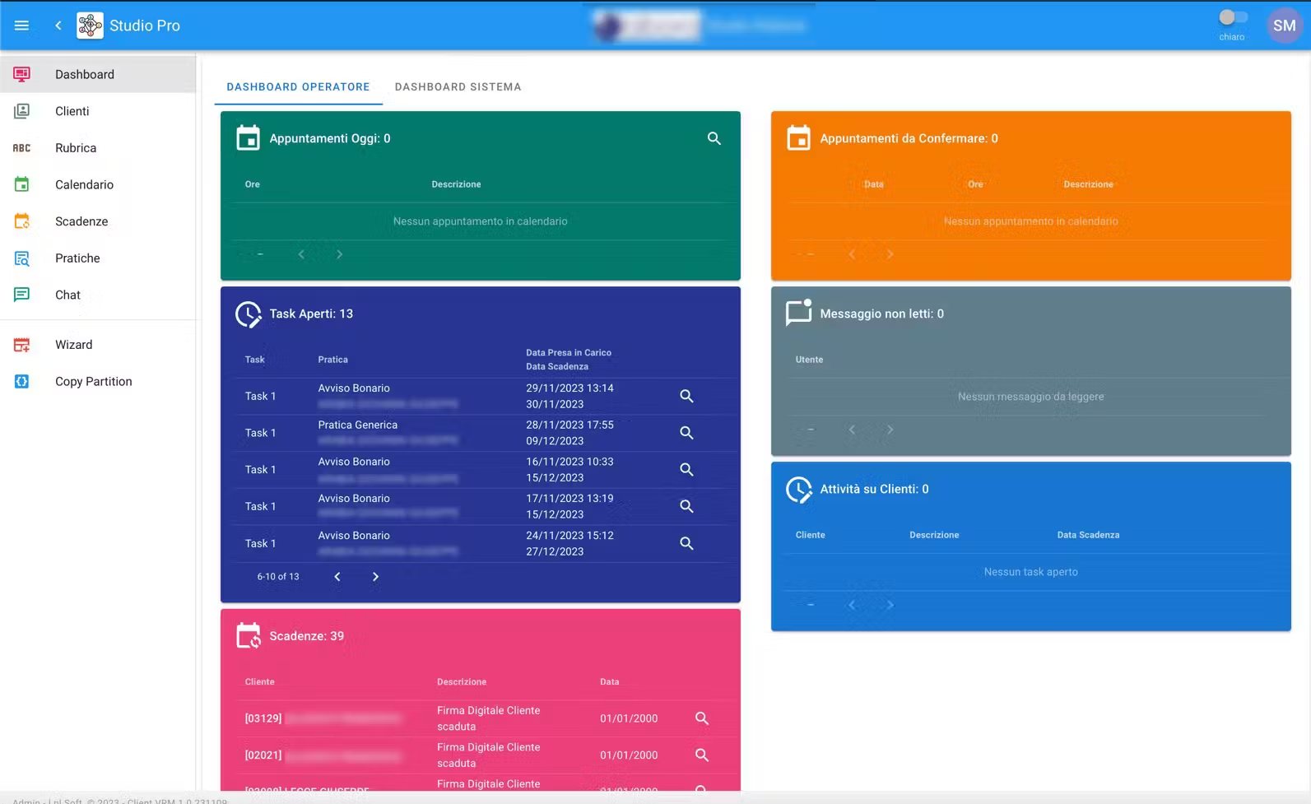Open task dated 29/11/2023 13:14

click(686, 397)
